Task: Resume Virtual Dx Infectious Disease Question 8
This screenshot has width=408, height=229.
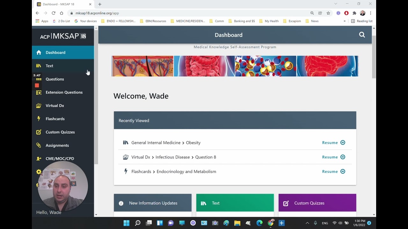Action: tap(333, 157)
